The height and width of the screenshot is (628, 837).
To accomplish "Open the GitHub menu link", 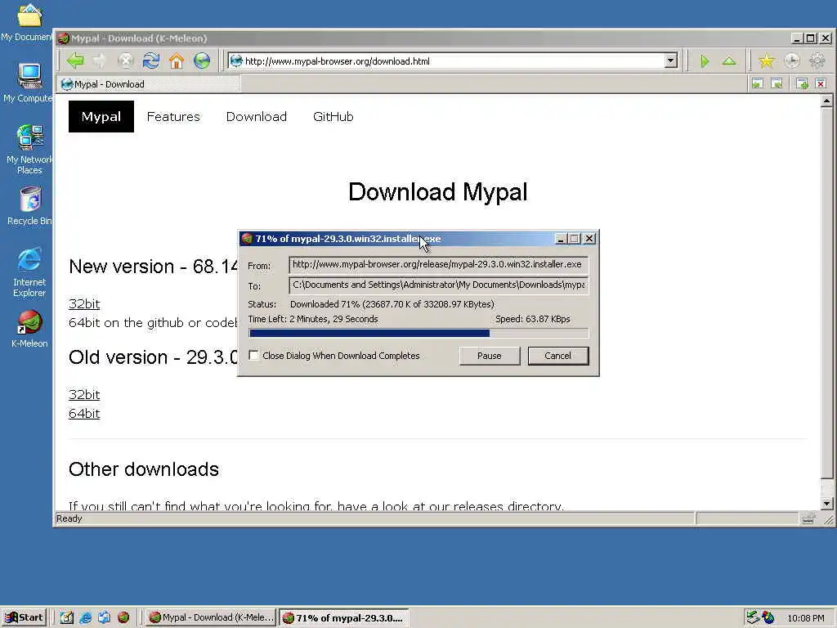I will click(x=333, y=116).
